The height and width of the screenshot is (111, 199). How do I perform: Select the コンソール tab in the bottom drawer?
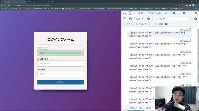135,108
